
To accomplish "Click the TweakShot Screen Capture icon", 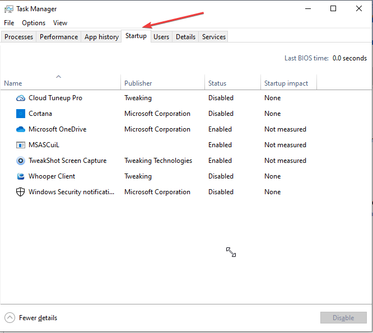I will click(x=21, y=161).
